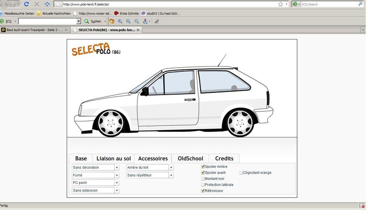
Task: Open the Suchen options dropdown arrow
Action: [x=105, y=21]
